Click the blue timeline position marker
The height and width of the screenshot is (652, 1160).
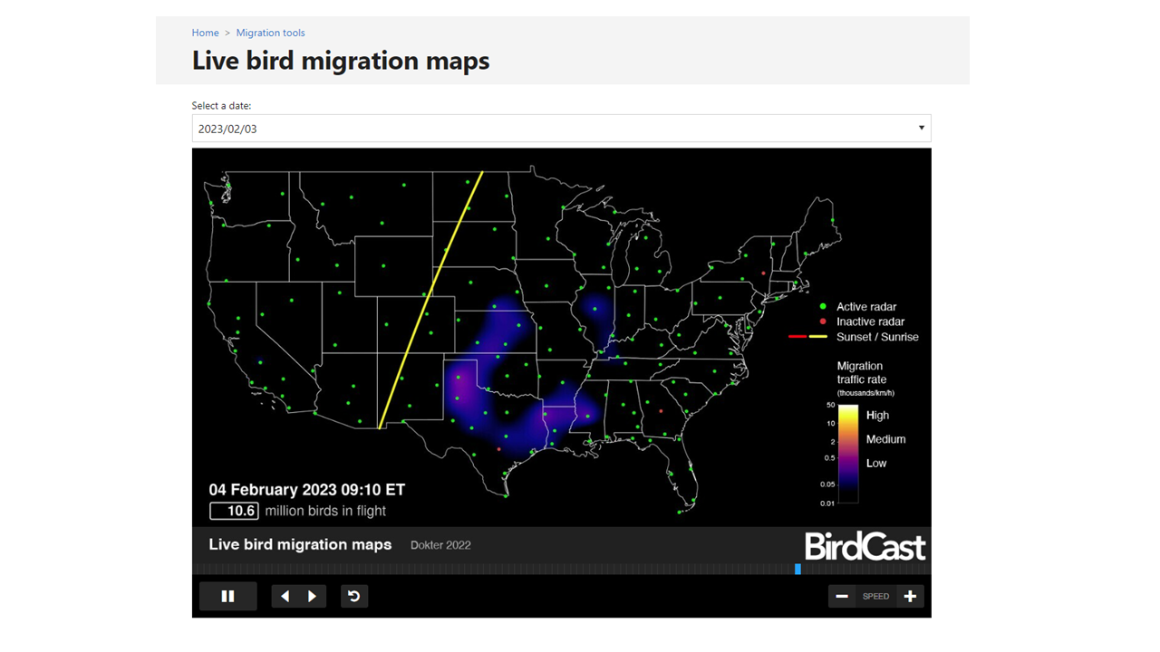click(x=797, y=569)
